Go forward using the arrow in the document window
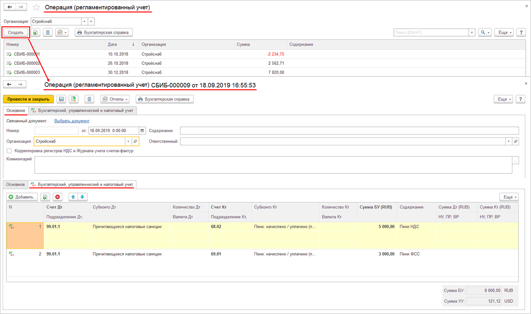 pos(21,84)
